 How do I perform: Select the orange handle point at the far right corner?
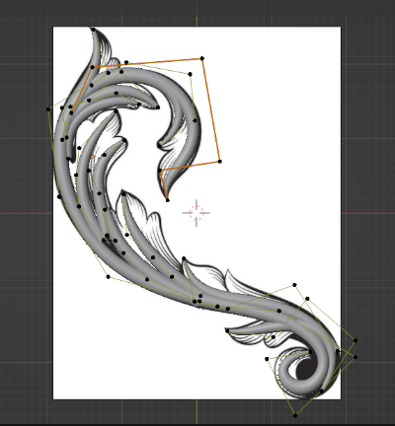tap(220, 161)
